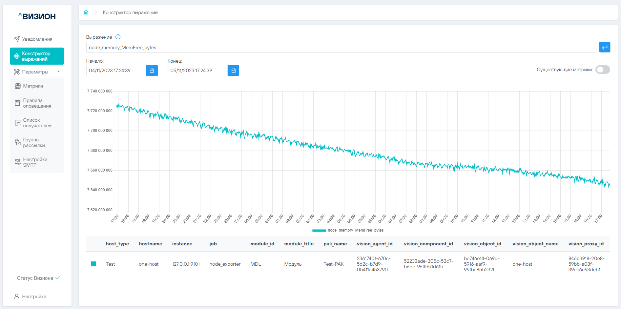Open Правила оповещения menu item
This screenshot has height=309, width=621.
point(37,103)
